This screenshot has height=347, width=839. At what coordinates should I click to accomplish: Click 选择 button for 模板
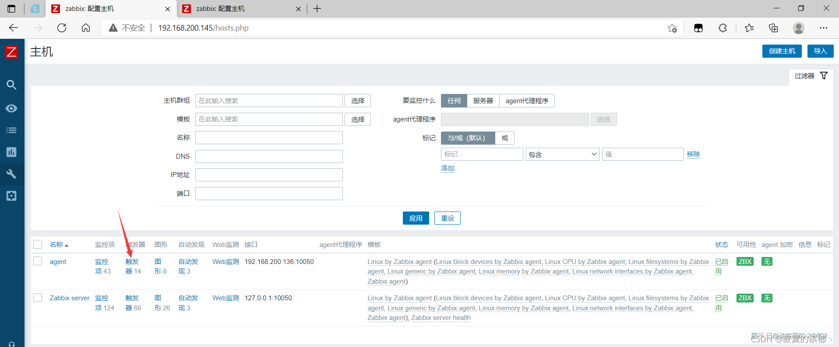tap(358, 119)
